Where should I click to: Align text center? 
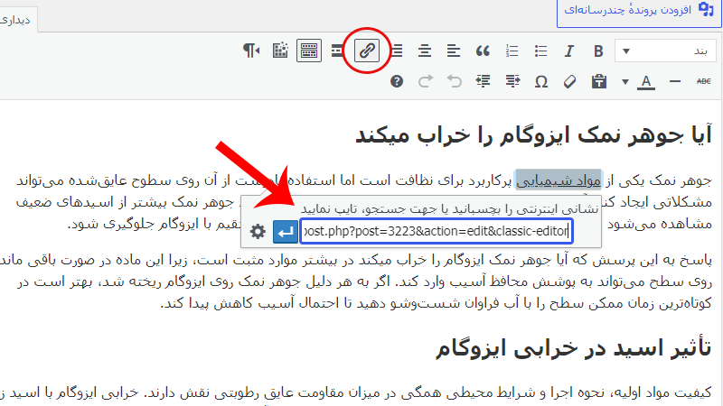[425, 51]
